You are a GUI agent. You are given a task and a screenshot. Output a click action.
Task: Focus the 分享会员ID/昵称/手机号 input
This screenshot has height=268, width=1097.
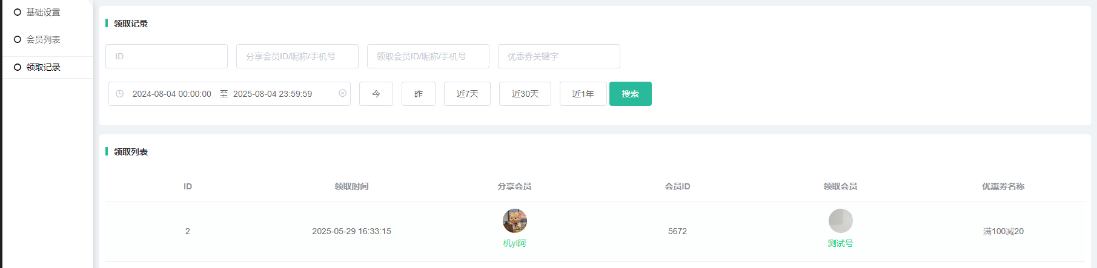pyautogui.click(x=297, y=56)
